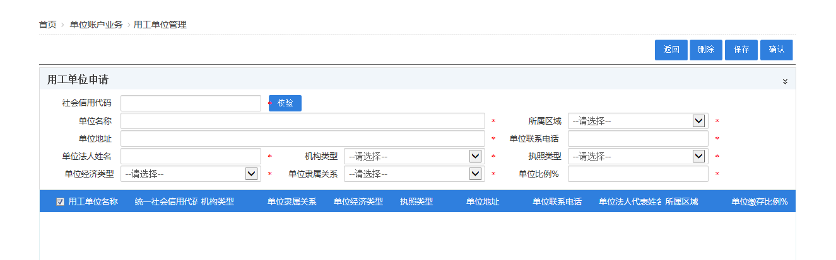The image size is (836, 260).
Task: Open the 单位经济类型 dropdown
Action: coord(191,174)
